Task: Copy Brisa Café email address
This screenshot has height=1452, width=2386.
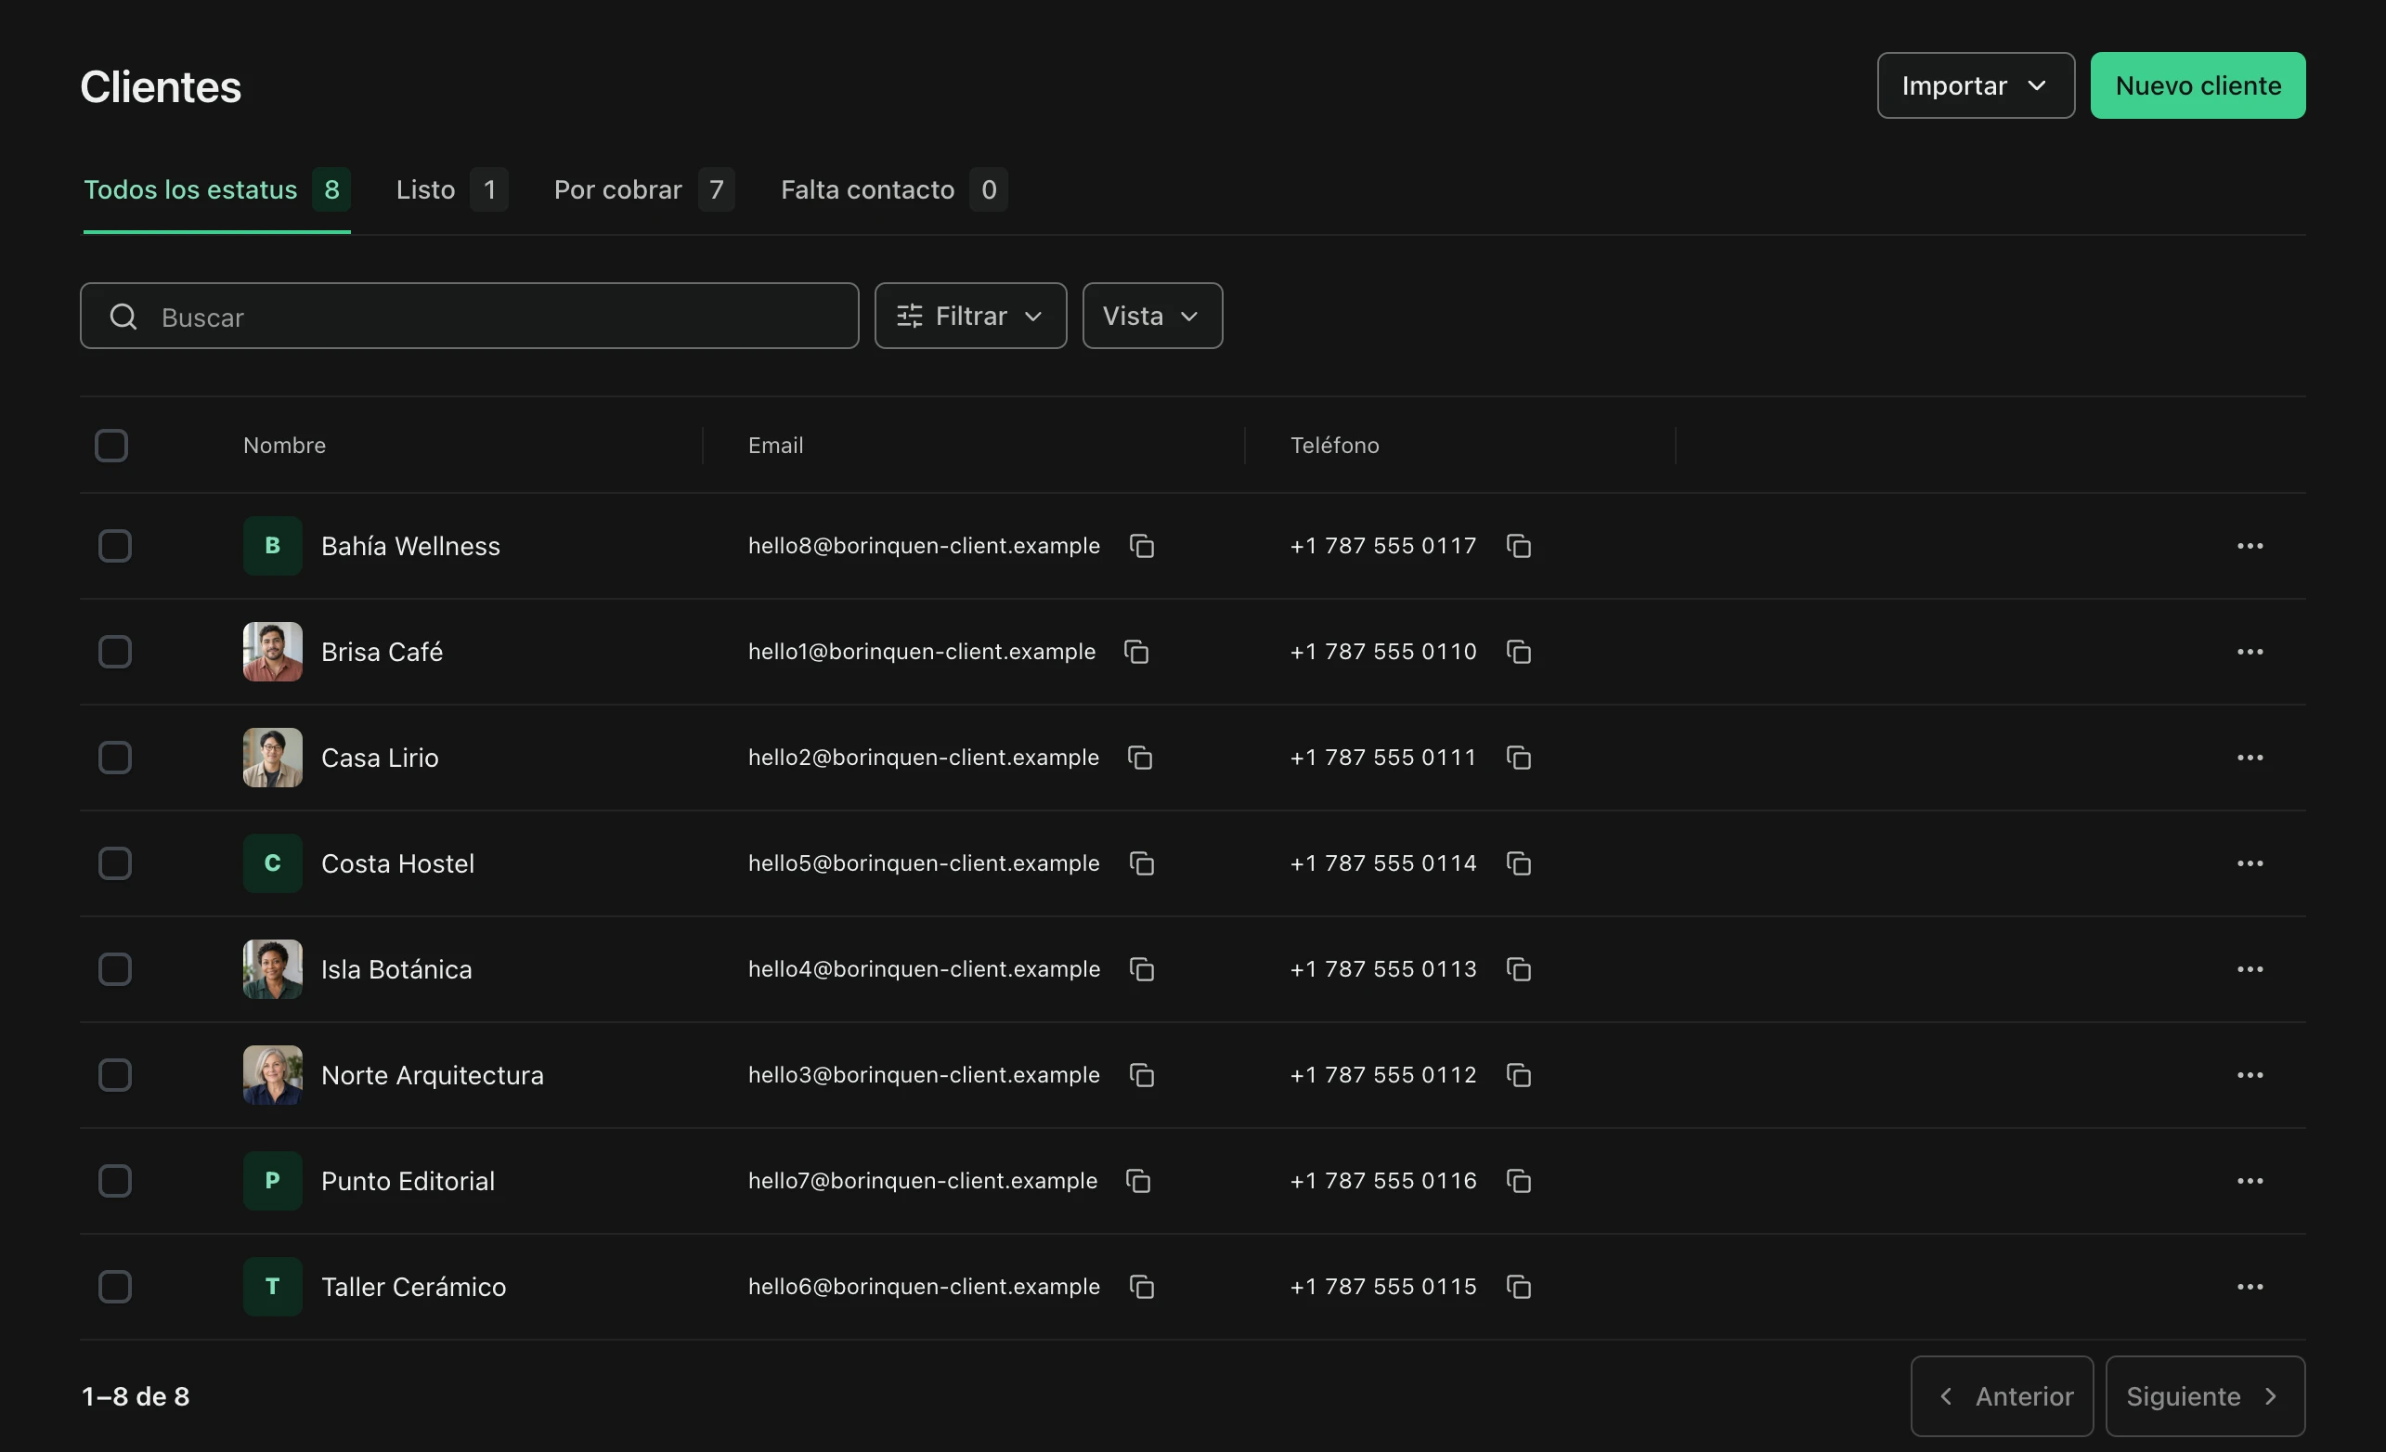Action: 1135,652
